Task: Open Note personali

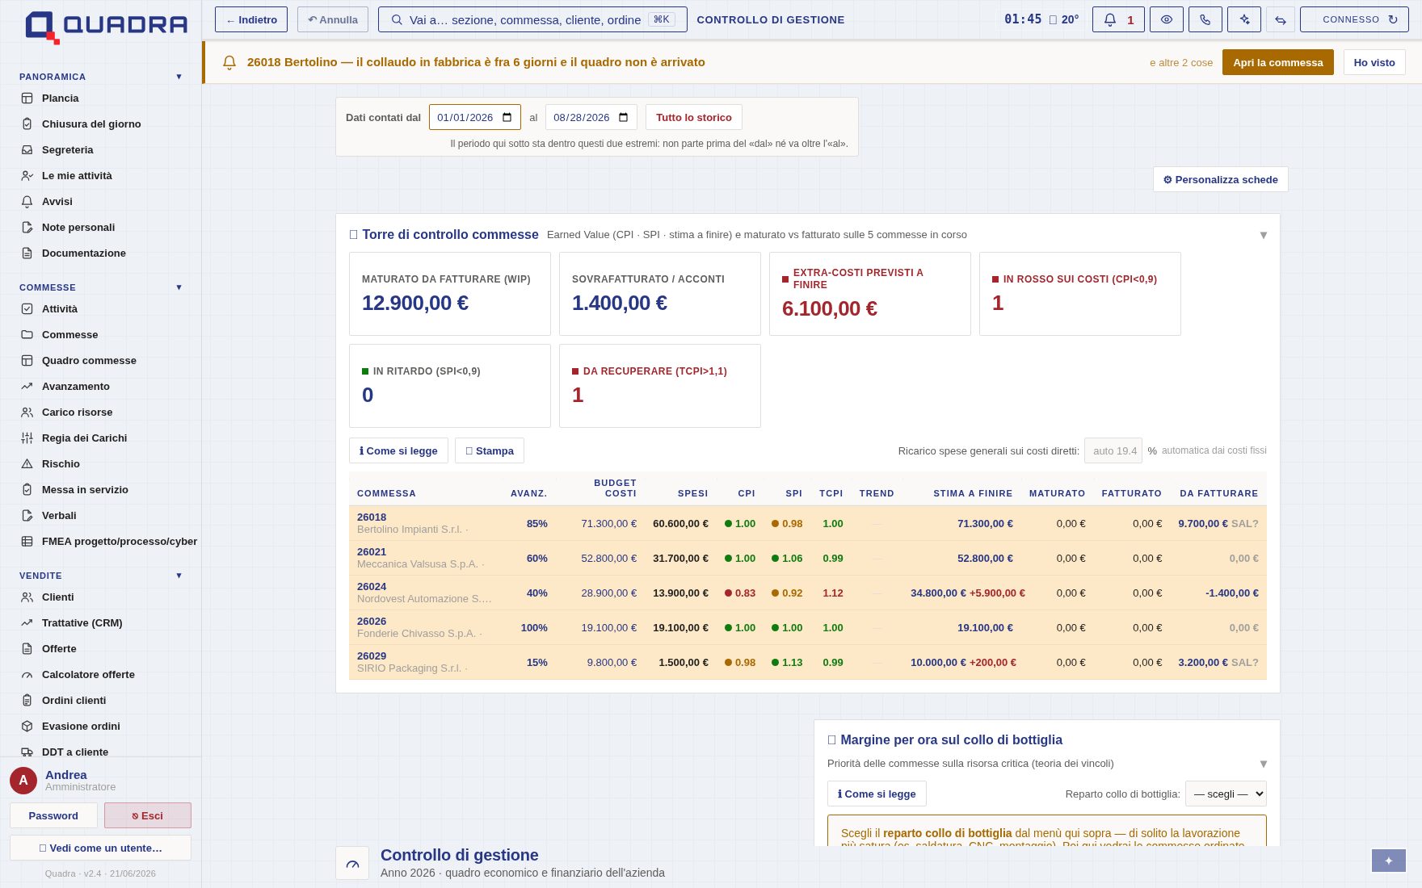Action: click(100, 228)
